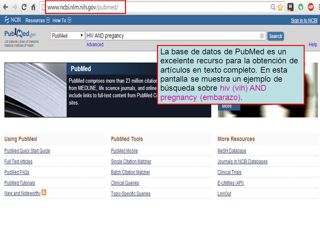Open the Advanced search link
Viewport: 320px width, 240px height.
click(95, 44)
